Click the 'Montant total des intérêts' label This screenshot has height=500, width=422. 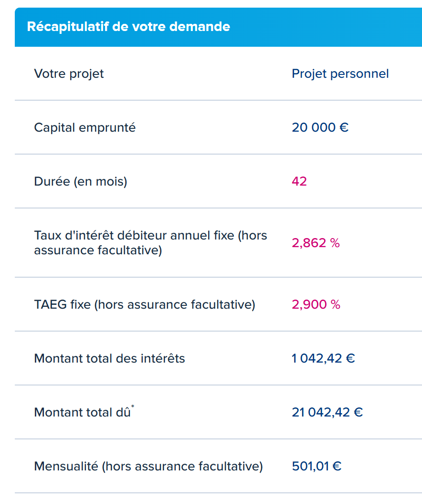pos(109,358)
